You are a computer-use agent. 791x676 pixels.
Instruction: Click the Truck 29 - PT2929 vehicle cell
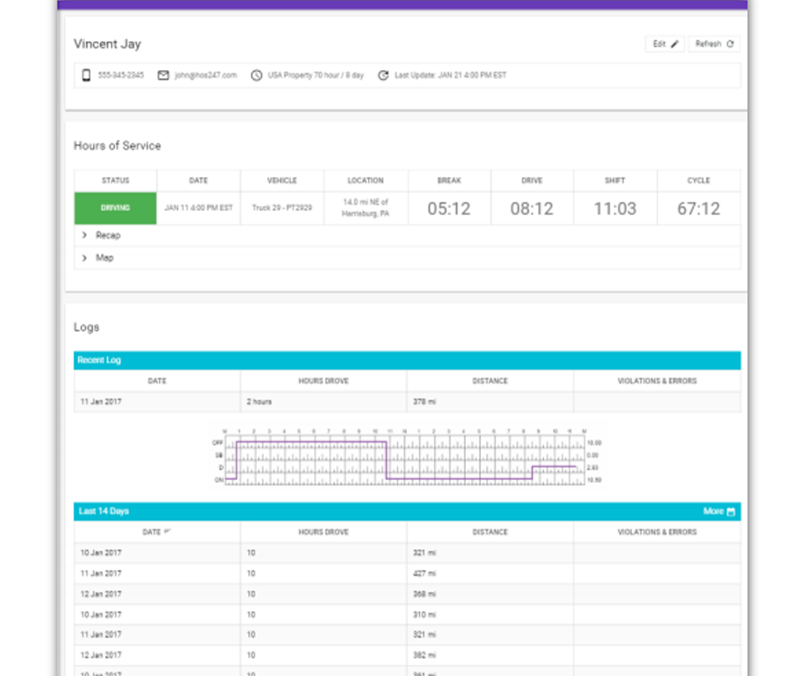(282, 208)
